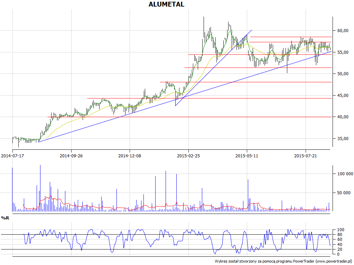Viewport: 354px width, 265px height.
Task: Click the 2015-07-21 date label
Action: point(306,156)
